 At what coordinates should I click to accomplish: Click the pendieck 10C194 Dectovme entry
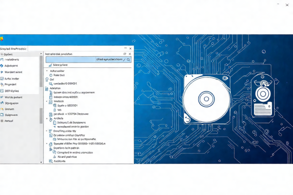click(x=71, y=114)
